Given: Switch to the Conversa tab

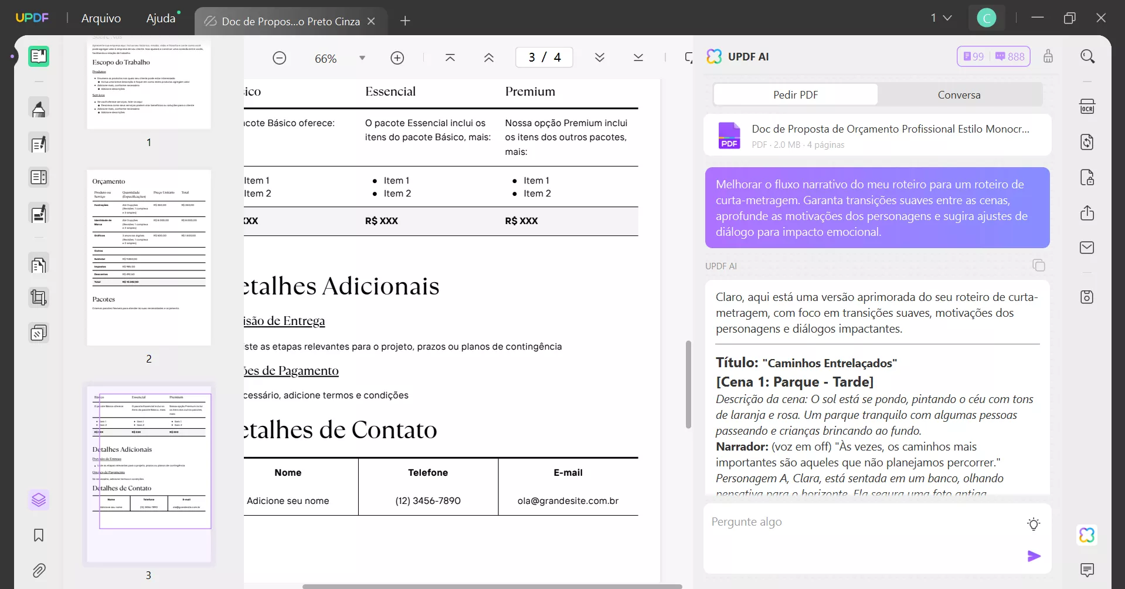Looking at the screenshot, I should click(959, 94).
